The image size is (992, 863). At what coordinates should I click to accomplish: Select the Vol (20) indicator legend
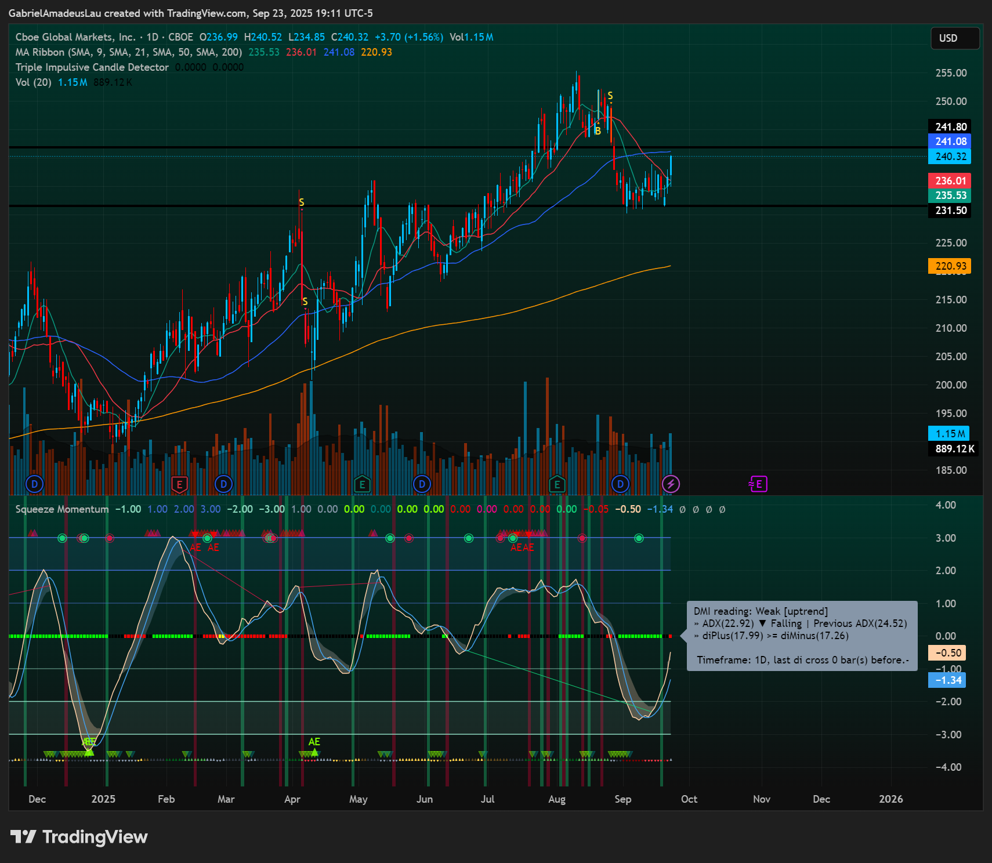click(x=33, y=82)
